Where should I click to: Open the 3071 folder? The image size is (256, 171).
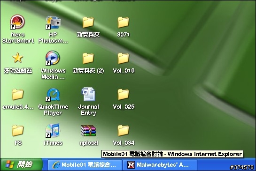(x=124, y=22)
